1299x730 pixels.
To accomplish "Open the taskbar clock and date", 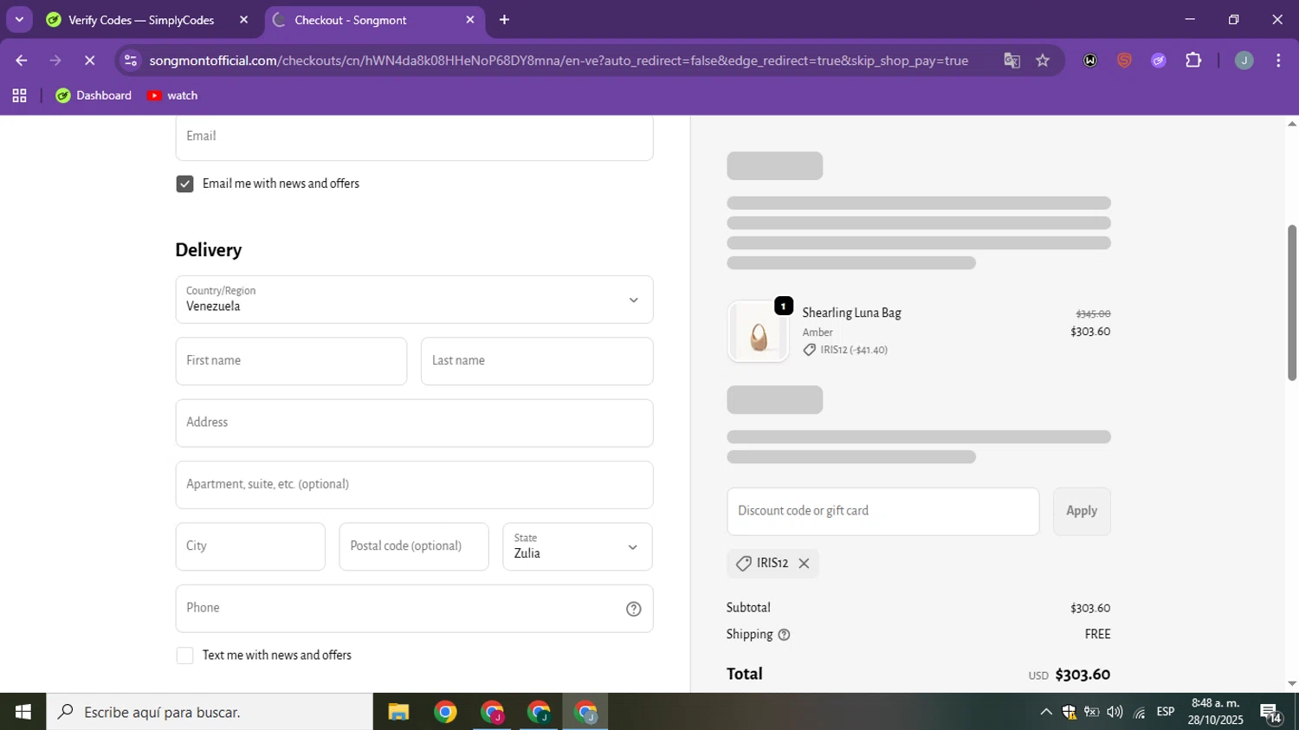I will (x=1216, y=712).
